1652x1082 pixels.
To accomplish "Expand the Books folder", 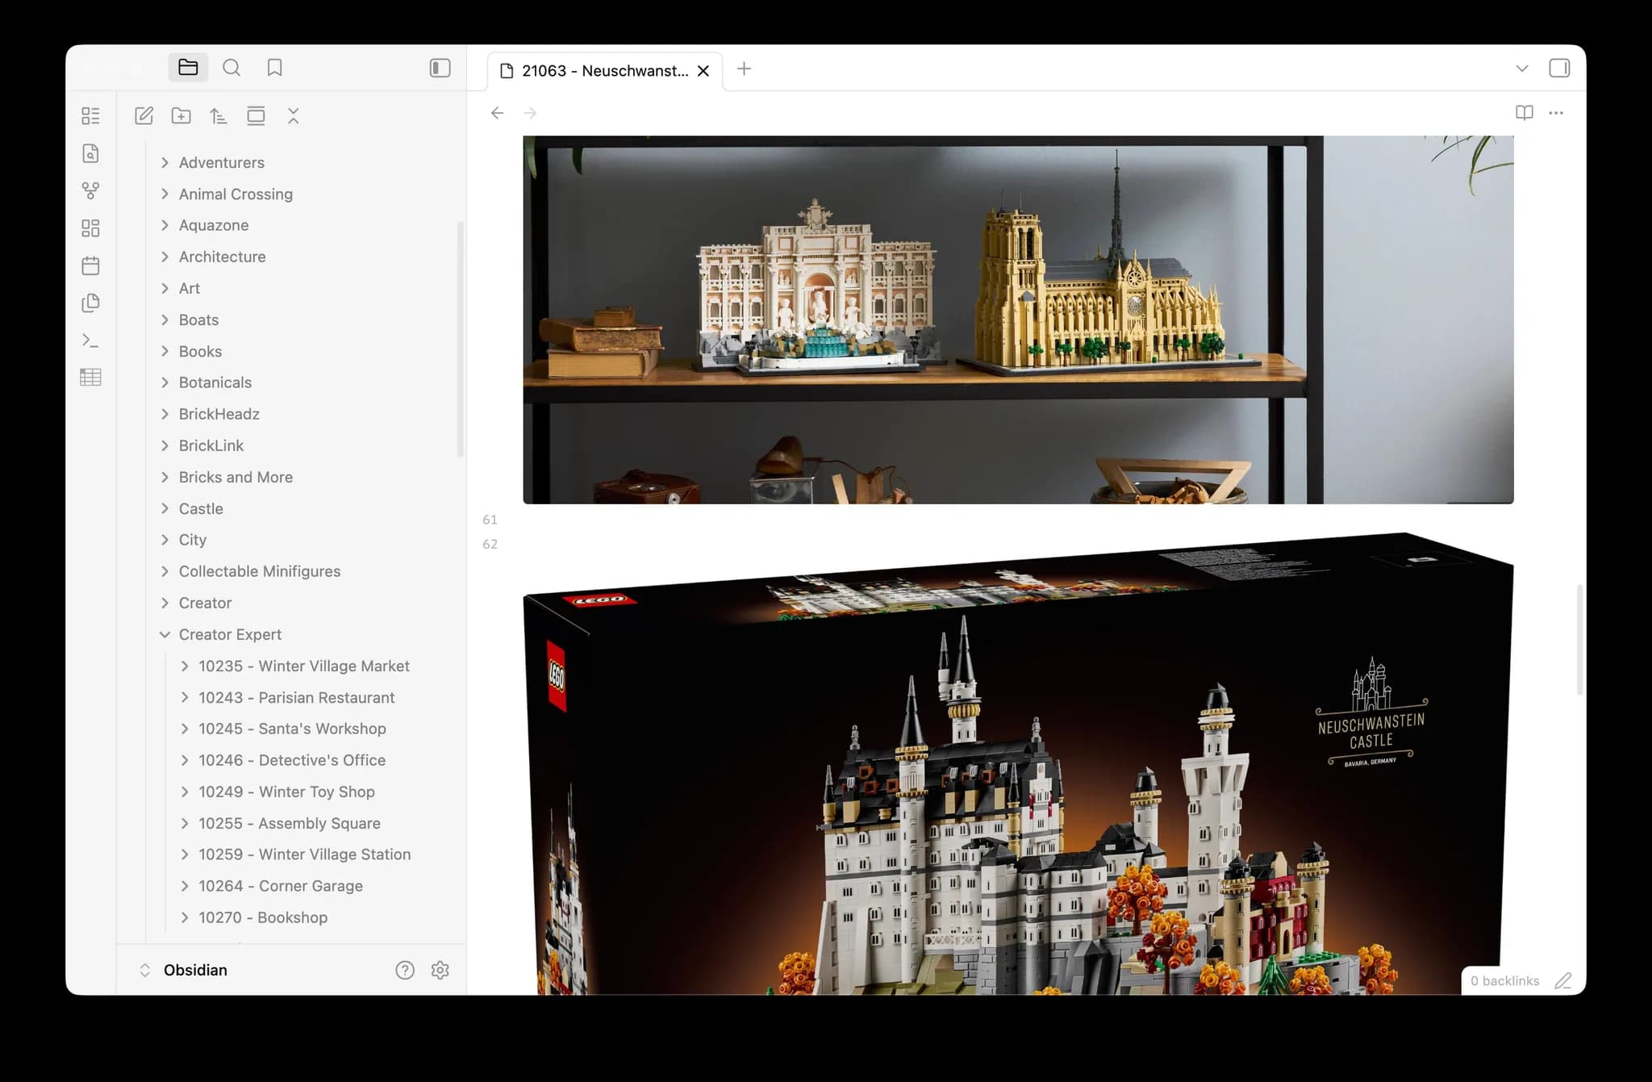I will tap(200, 352).
